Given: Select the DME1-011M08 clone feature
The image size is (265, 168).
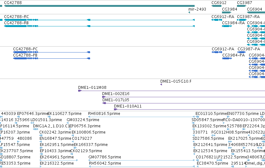Looking at the screenshot, I should coord(172,91).
